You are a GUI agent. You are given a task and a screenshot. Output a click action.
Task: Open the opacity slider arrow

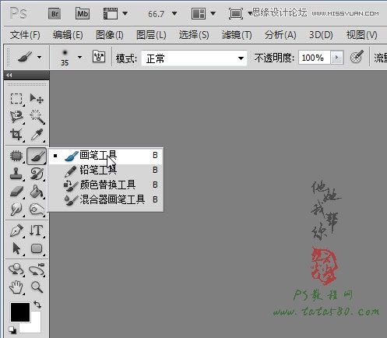(x=337, y=58)
